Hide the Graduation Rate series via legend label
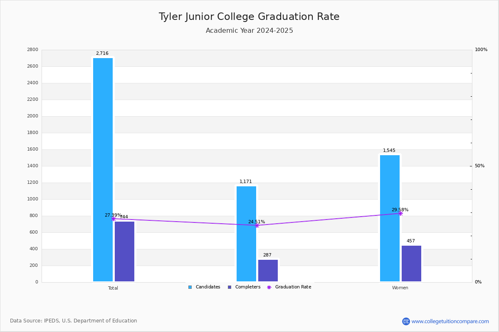 pyautogui.click(x=293, y=287)
